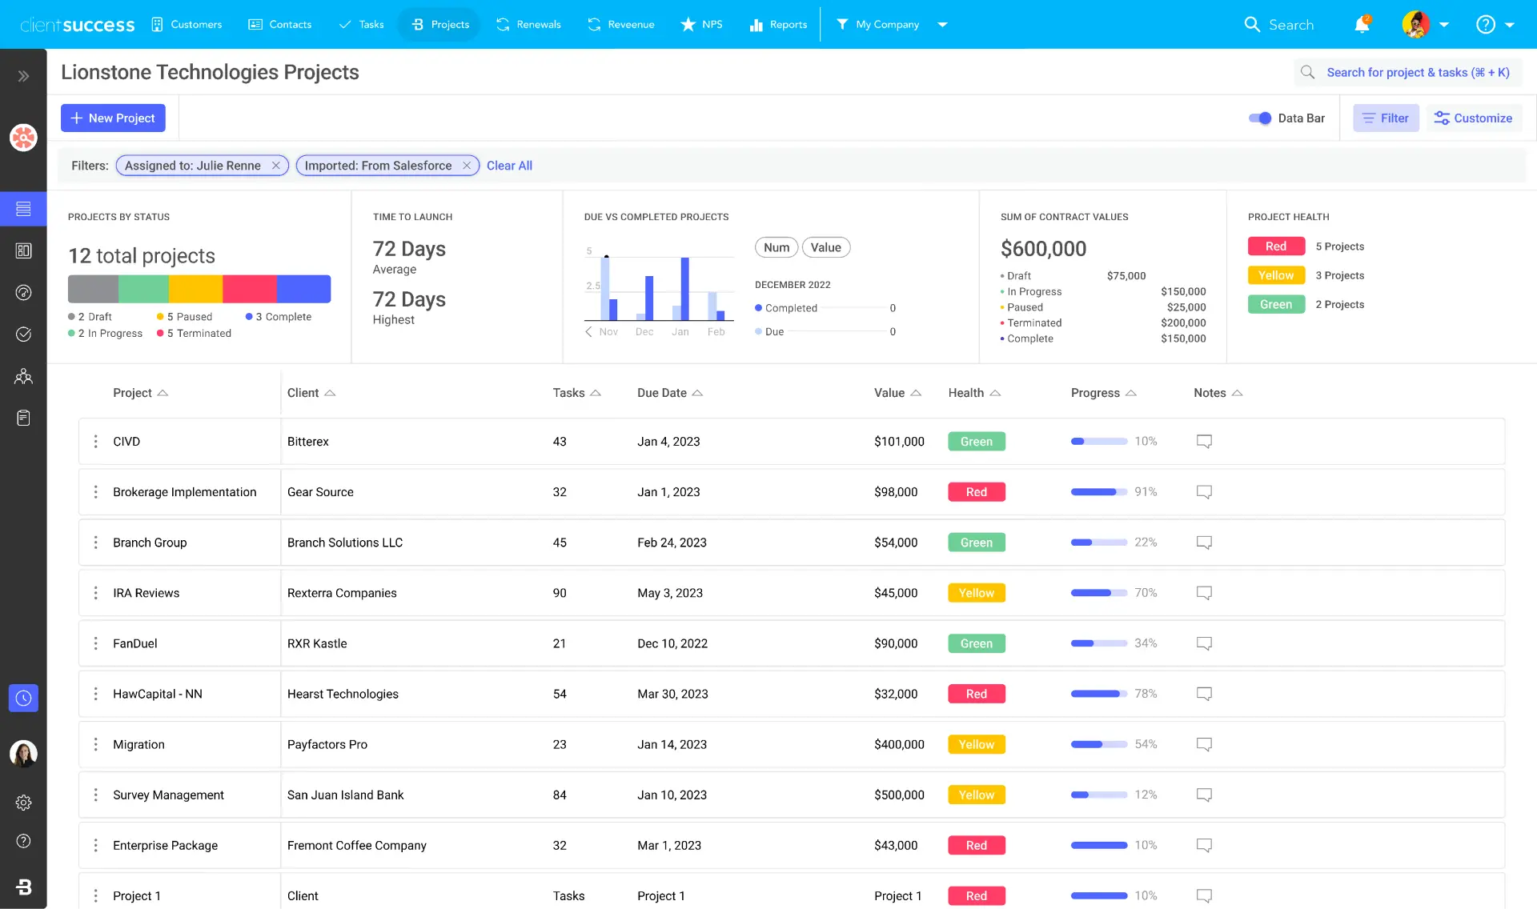The image size is (1537, 909).
Task: Switch chart to Num mode
Action: click(x=776, y=247)
